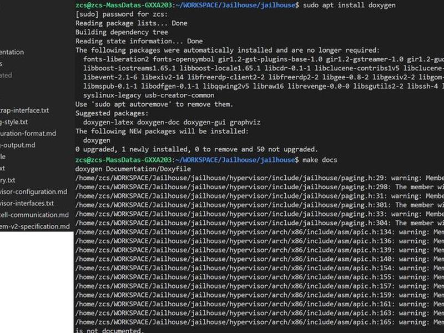
Task: Click the 'graphviz' suggested package
Action: click(x=245, y=122)
